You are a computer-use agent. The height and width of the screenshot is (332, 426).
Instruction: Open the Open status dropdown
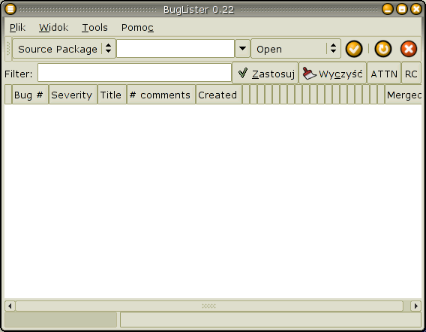(295, 49)
